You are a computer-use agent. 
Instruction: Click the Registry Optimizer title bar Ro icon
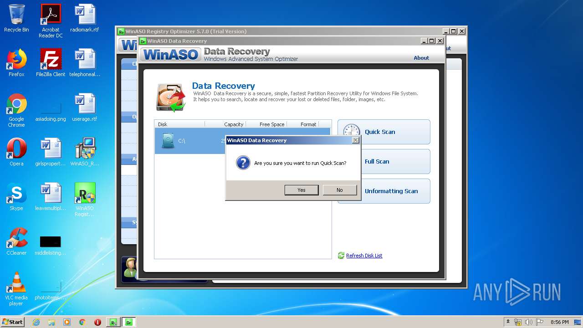tap(121, 31)
